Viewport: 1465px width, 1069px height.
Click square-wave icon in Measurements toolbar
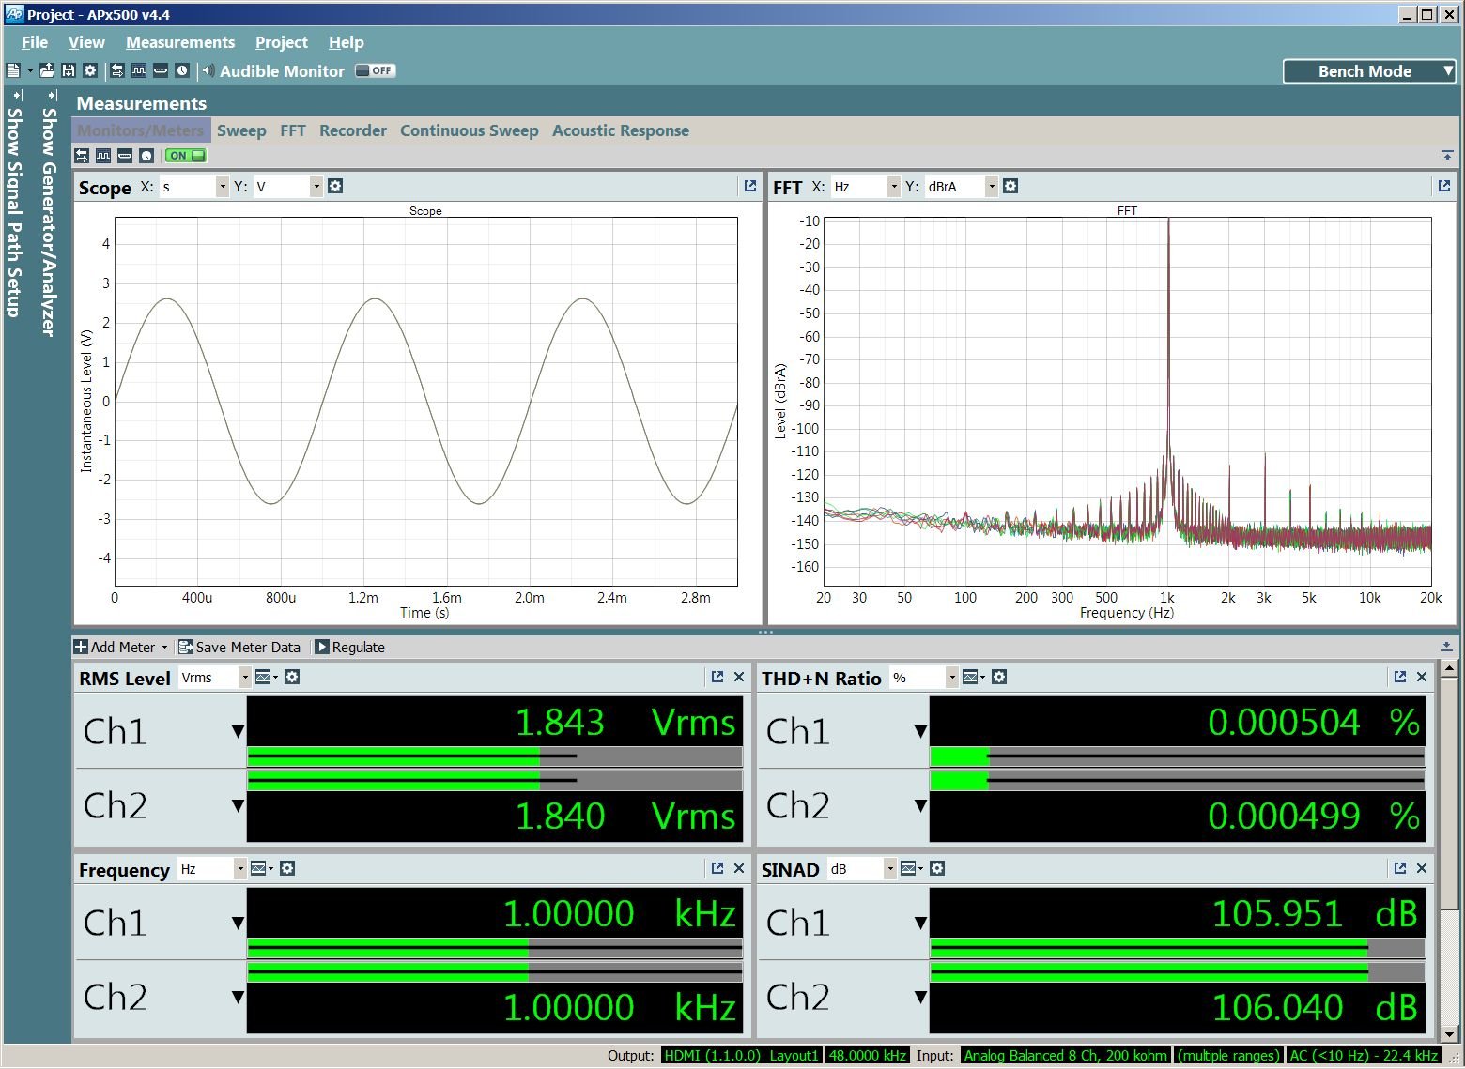tap(103, 156)
